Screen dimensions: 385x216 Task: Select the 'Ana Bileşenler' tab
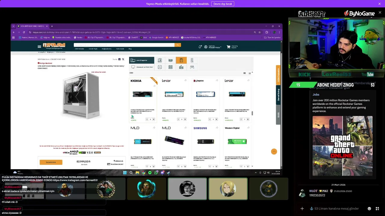[x=142, y=60]
